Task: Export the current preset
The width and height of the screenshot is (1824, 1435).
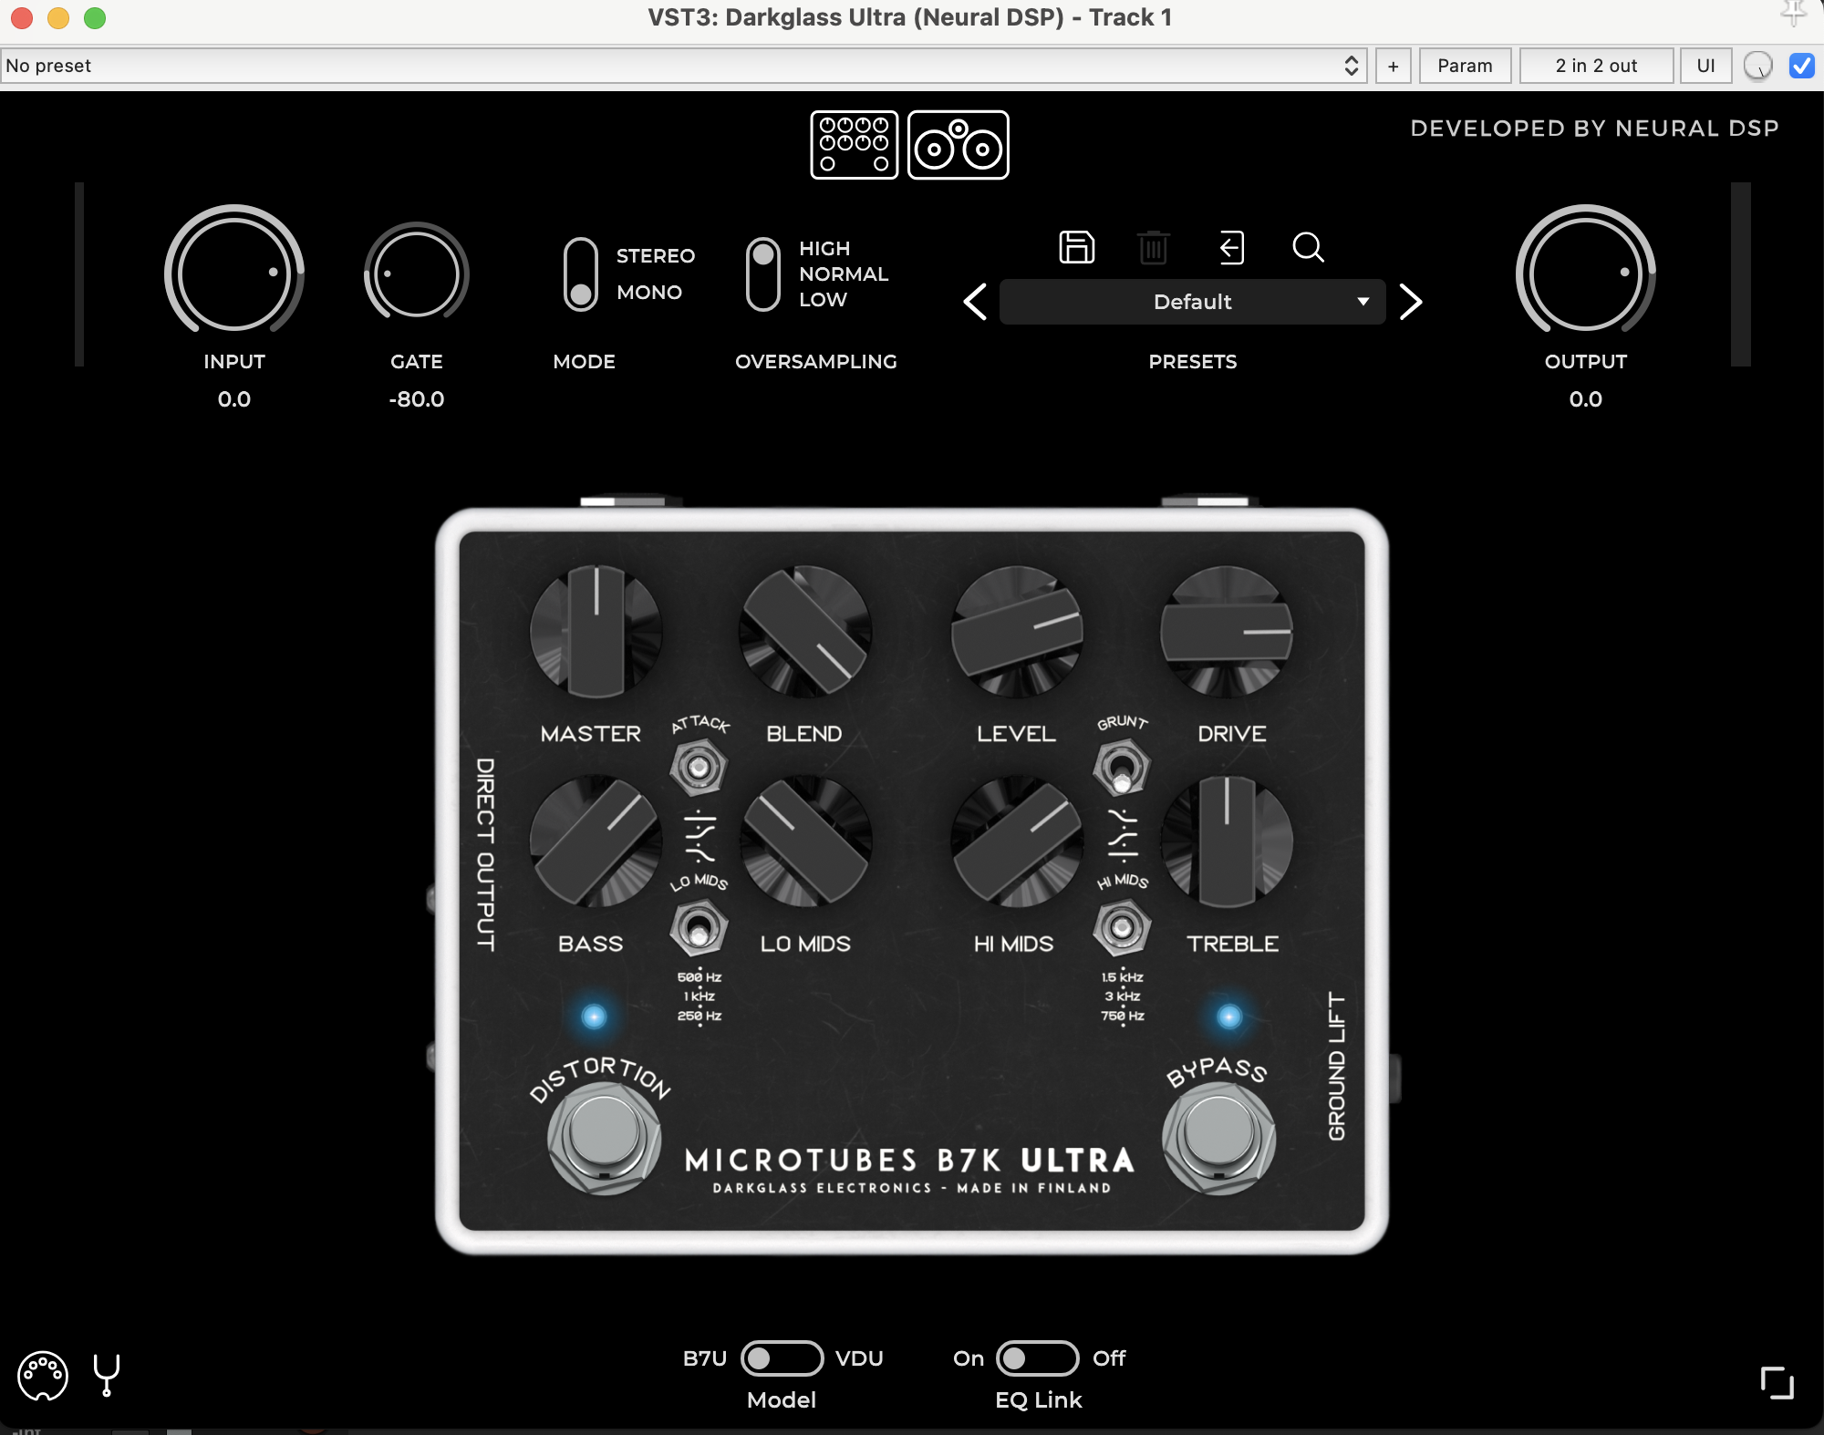Action: point(1230,248)
